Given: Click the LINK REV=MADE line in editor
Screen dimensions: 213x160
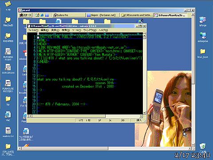Looking at the screenshot, I should [82, 48].
